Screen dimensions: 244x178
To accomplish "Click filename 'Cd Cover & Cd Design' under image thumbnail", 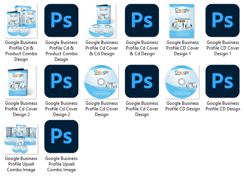I will click(x=102, y=48).
